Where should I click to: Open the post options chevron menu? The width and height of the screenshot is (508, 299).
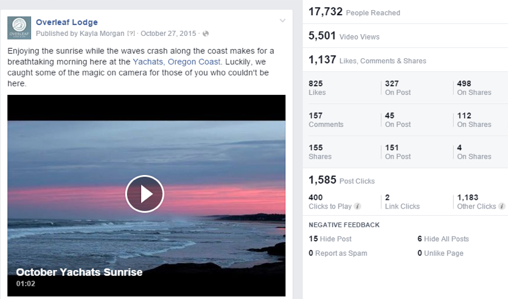[282, 21]
